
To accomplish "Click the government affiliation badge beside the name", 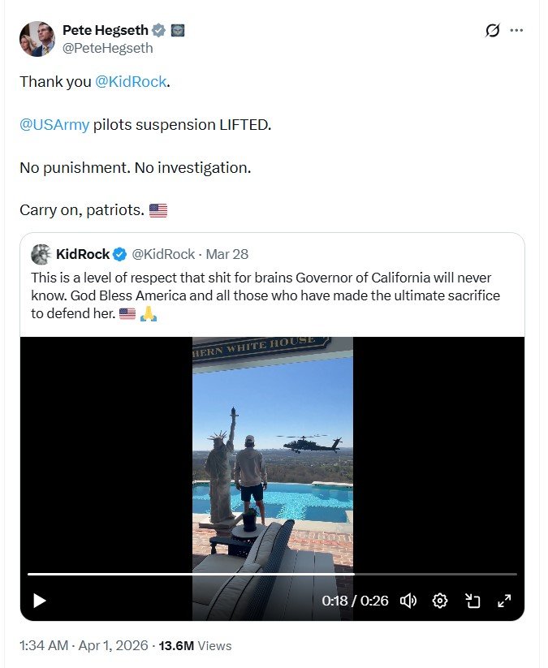I will coord(178,31).
